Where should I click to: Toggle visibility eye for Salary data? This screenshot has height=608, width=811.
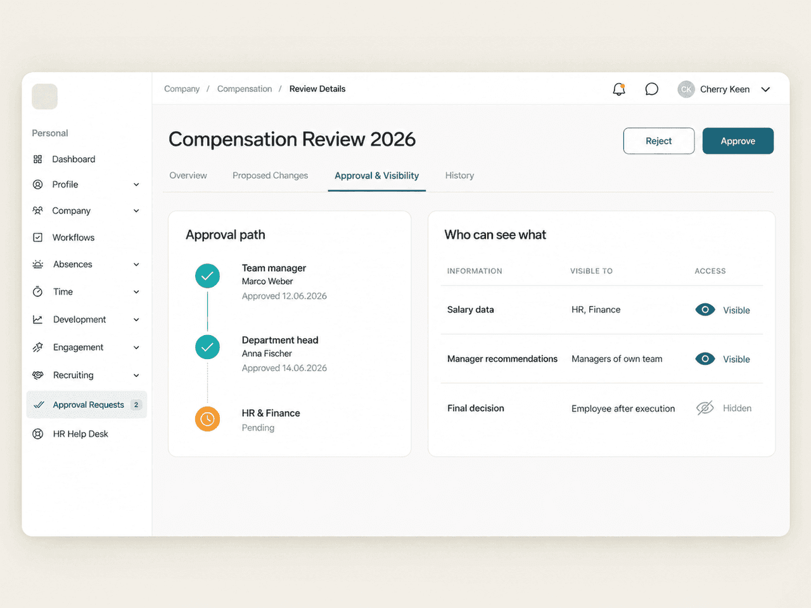(705, 310)
